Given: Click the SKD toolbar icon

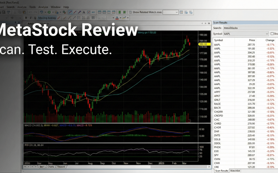Looking at the screenshot, I should click(x=93, y=12).
